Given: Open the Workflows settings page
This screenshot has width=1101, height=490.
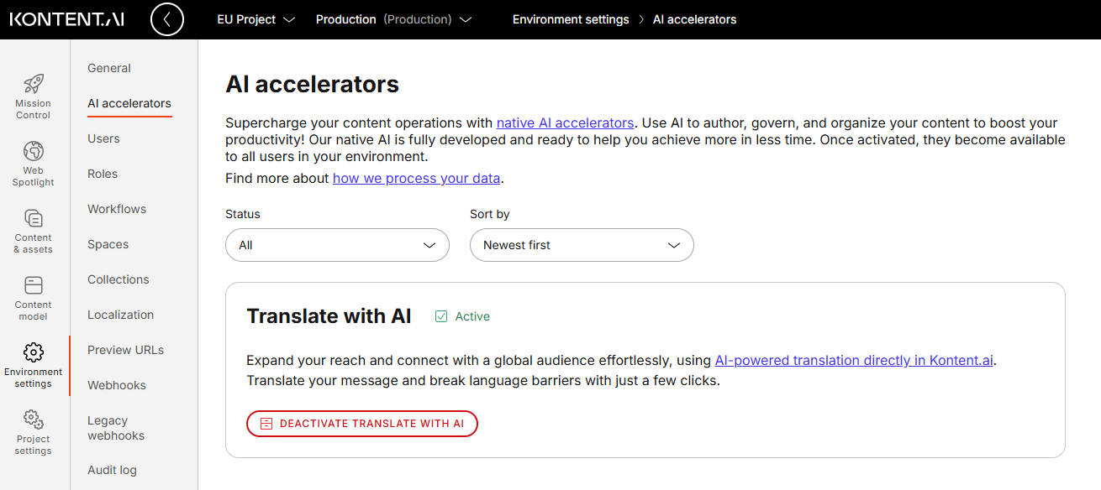Looking at the screenshot, I should coord(117,209).
